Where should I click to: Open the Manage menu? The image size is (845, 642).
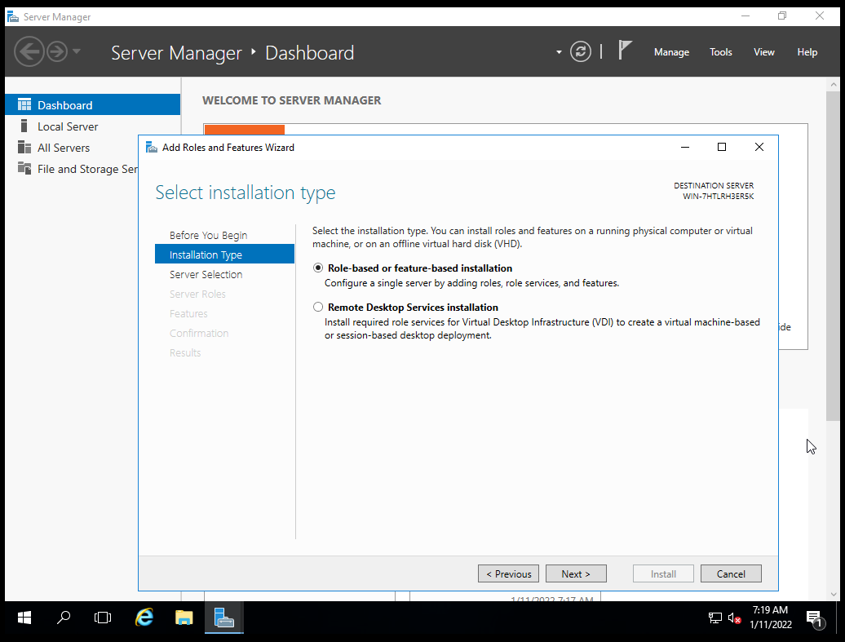click(671, 52)
